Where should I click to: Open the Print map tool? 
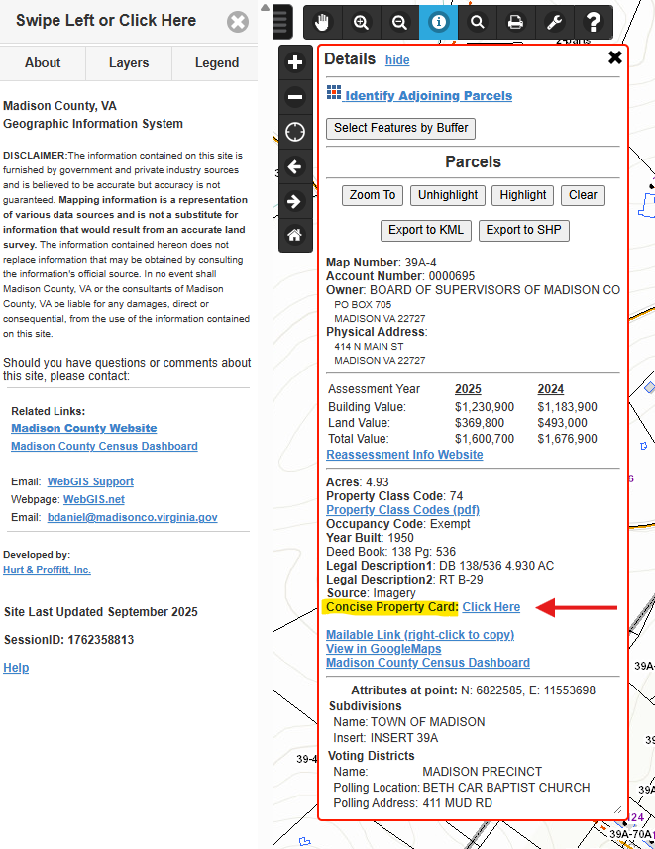click(515, 22)
